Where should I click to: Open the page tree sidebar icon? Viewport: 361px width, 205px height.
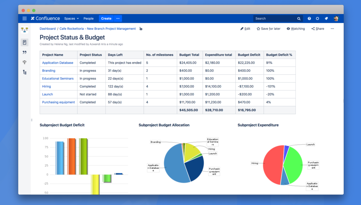pos(24,72)
